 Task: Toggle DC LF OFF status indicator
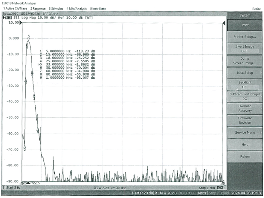[187, 193]
